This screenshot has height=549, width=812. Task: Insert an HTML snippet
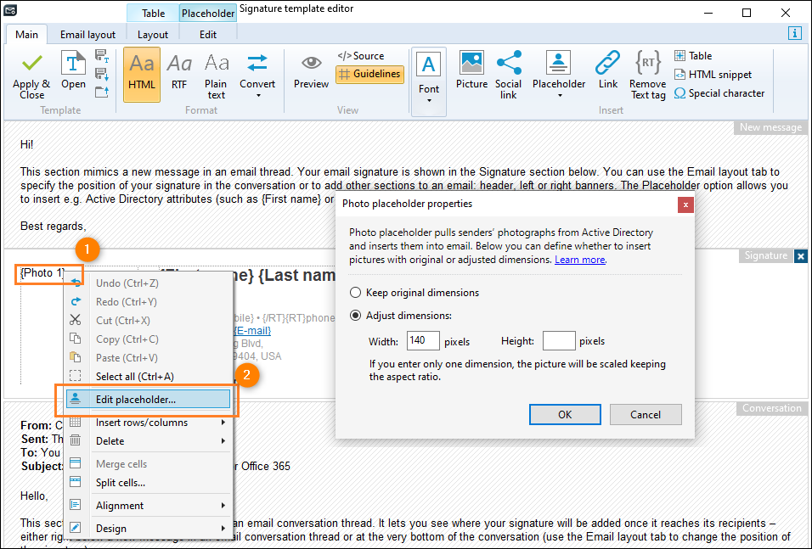tap(713, 75)
